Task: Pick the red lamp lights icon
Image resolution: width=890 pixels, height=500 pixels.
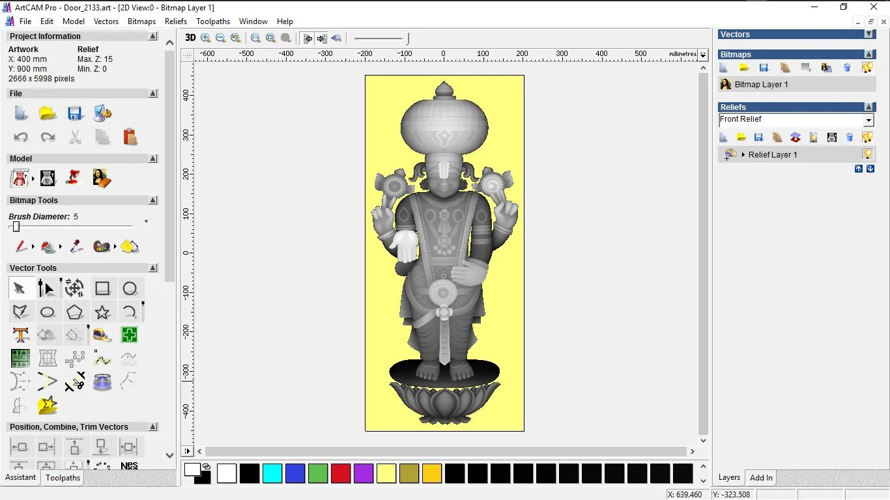Action: tap(74, 178)
